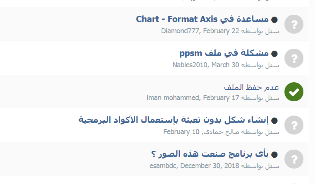Click the vertical scrollbar track at right edge
This screenshot has width=315, height=184.
312,92
